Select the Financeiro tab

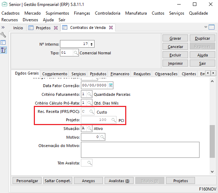120,74
